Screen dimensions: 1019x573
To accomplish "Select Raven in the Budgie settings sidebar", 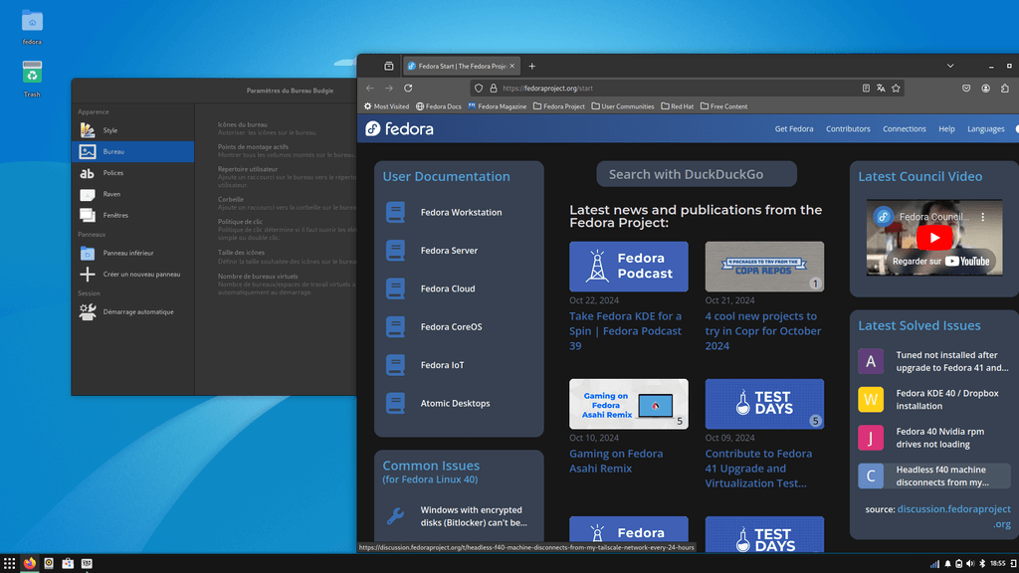I will click(x=132, y=194).
